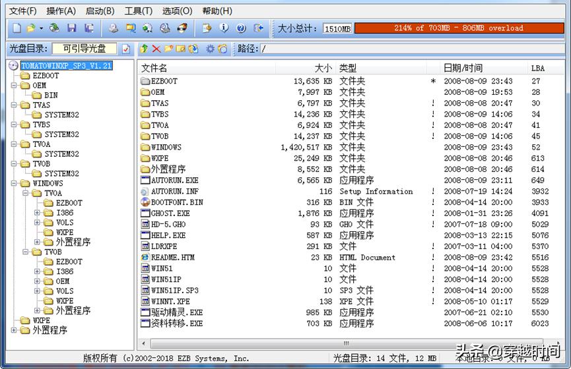Click the blue question mark help icon
This screenshot has width=571, height=369.
[x=241, y=28]
